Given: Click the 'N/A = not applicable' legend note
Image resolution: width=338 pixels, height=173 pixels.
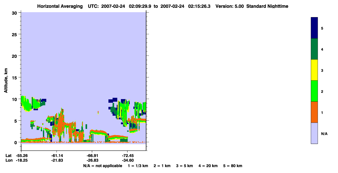Looking at the screenshot, I should pyautogui.click(x=103, y=166).
